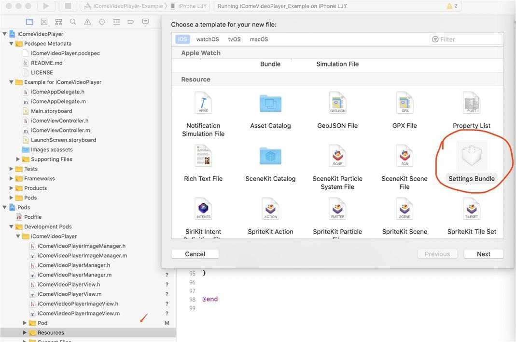Expand the Products group
This screenshot has width=516, height=342.
(12, 188)
